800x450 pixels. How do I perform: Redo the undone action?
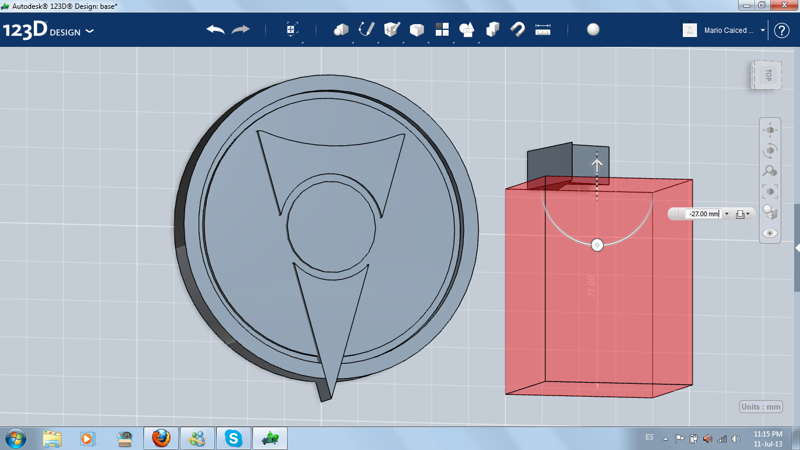point(241,30)
